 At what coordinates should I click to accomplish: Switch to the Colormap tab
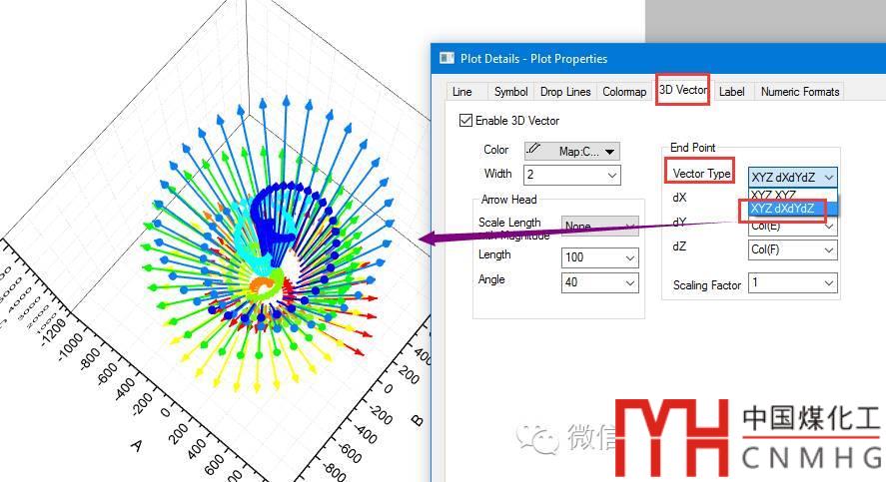tap(624, 92)
